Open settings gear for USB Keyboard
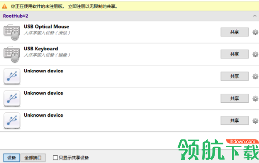This screenshot has height=163, width=259. point(255,54)
